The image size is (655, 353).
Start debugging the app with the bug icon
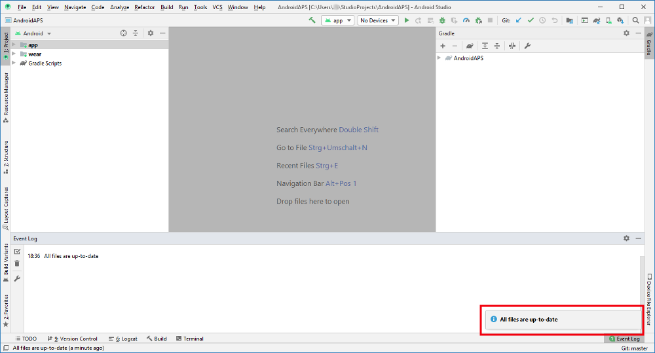click(442, 20)
